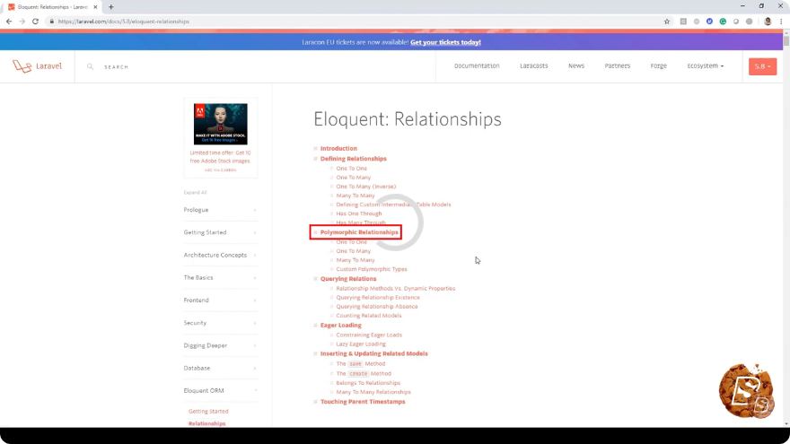Open the Ecosystem dropdown menu
Image resolution: width=790 pixels, height=444 pixels.
[x=705, y=66]
